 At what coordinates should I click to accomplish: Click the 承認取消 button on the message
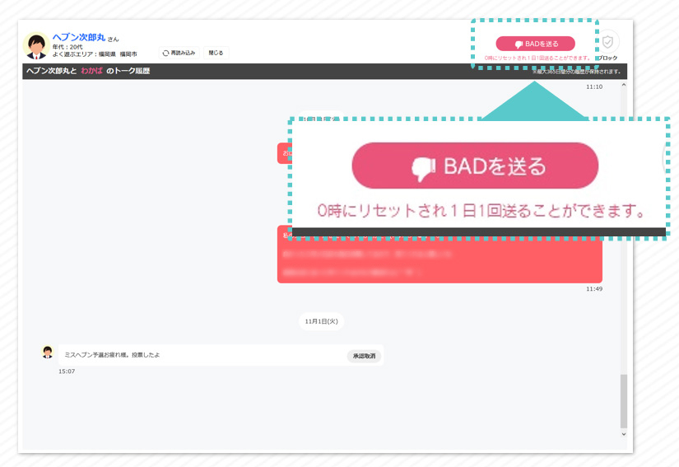tap(364, 356)
